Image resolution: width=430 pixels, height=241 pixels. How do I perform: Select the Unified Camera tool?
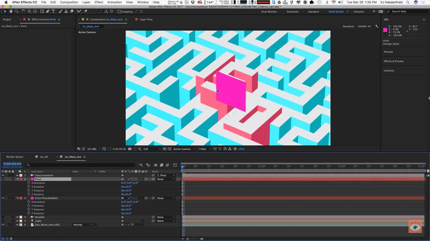[29, 11]
